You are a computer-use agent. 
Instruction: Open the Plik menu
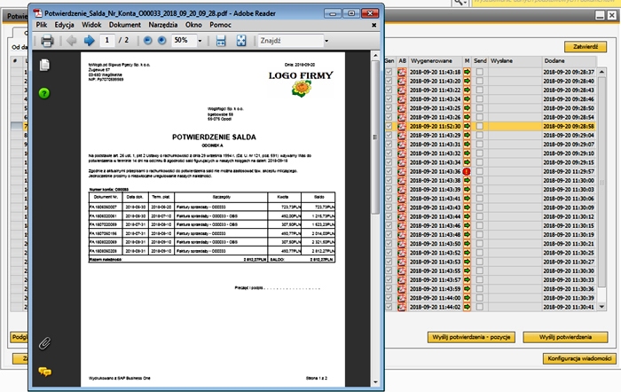pyautogui.click(x=42, y=25)
